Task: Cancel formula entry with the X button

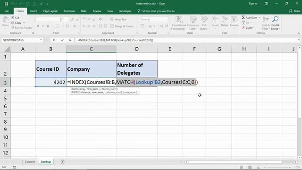Action: (54, 40)
